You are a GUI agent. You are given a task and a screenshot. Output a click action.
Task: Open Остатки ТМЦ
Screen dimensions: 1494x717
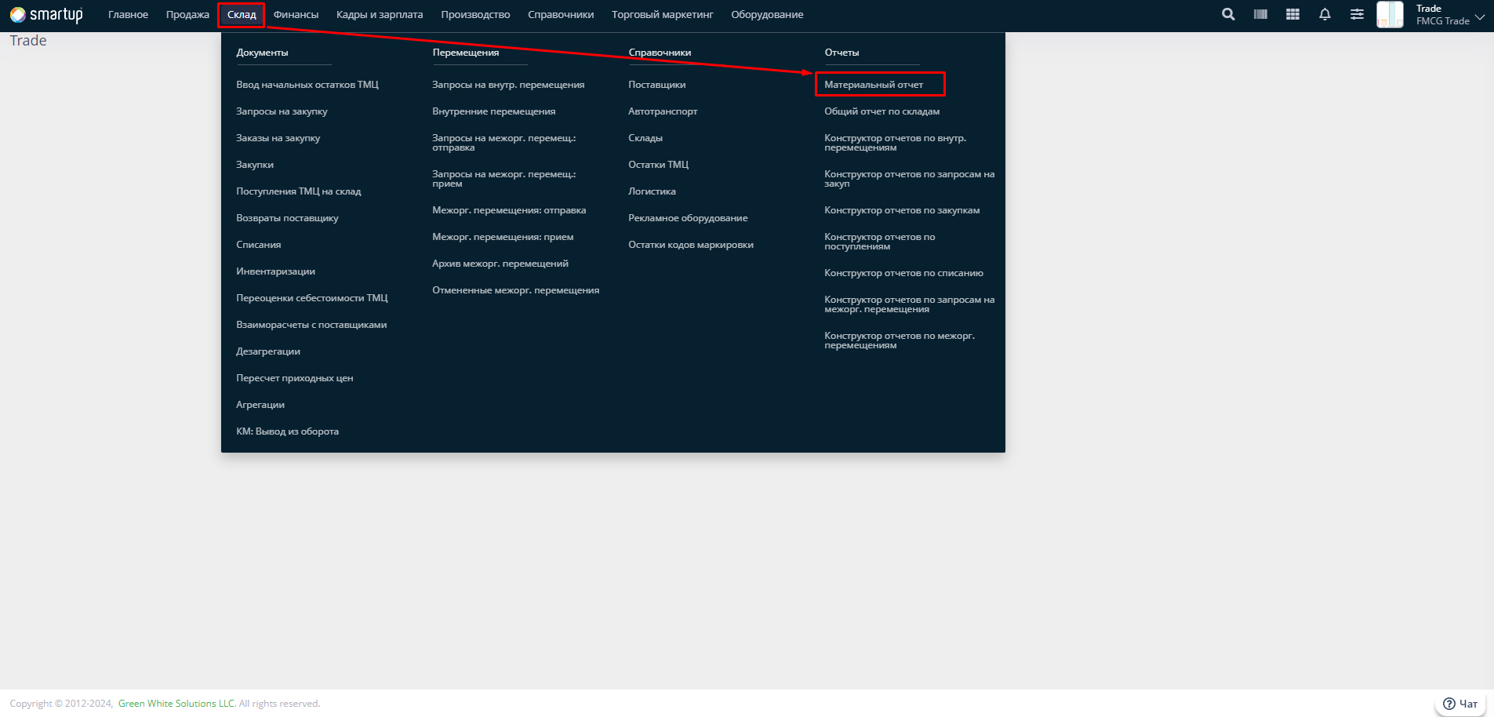coord(659,165)
